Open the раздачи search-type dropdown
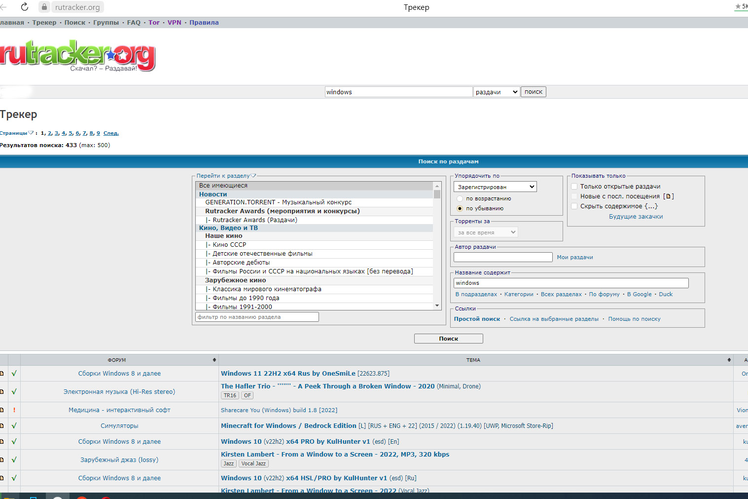This screenshot has width=748, height=499. (497, 92)
